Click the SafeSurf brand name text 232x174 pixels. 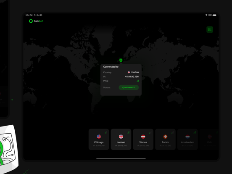[39, 21]
